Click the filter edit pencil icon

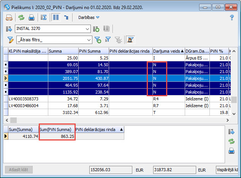(10, 39)
